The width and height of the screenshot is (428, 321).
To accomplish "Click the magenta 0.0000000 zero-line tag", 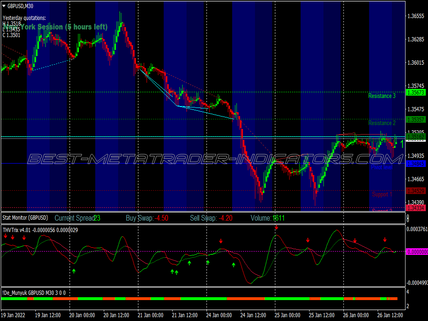I will coord(418,252).
